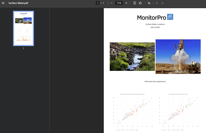This screenshot has width=206, height=133.
Task: Click the drilling rig water photo
Action: [x=178, y=56]
